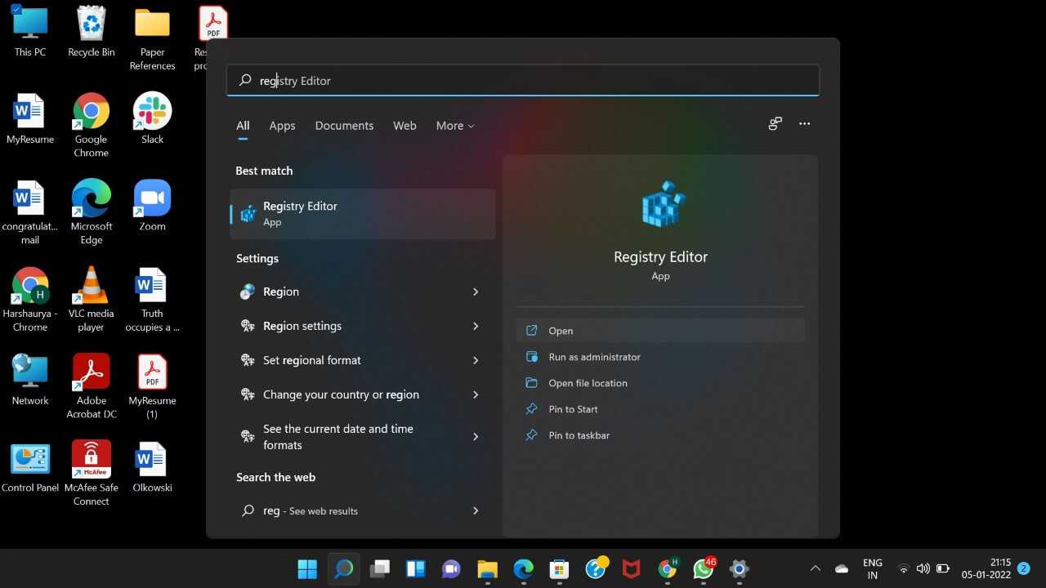Click the search sharing icon beside ellipsis

click(775, 124)
